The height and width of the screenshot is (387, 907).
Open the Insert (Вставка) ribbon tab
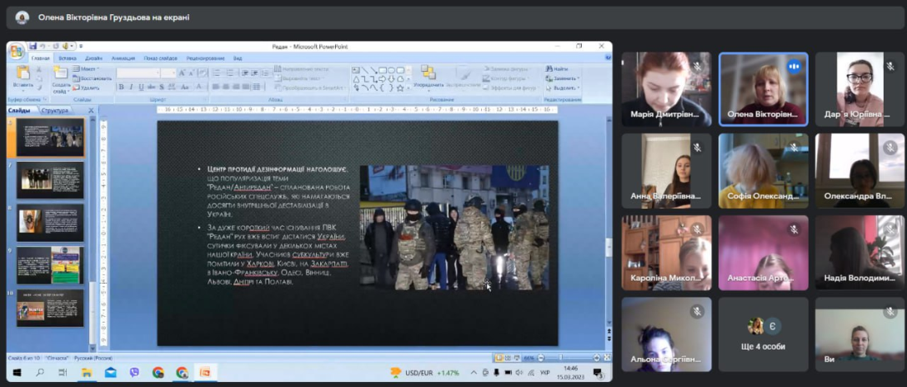(68, 58)
